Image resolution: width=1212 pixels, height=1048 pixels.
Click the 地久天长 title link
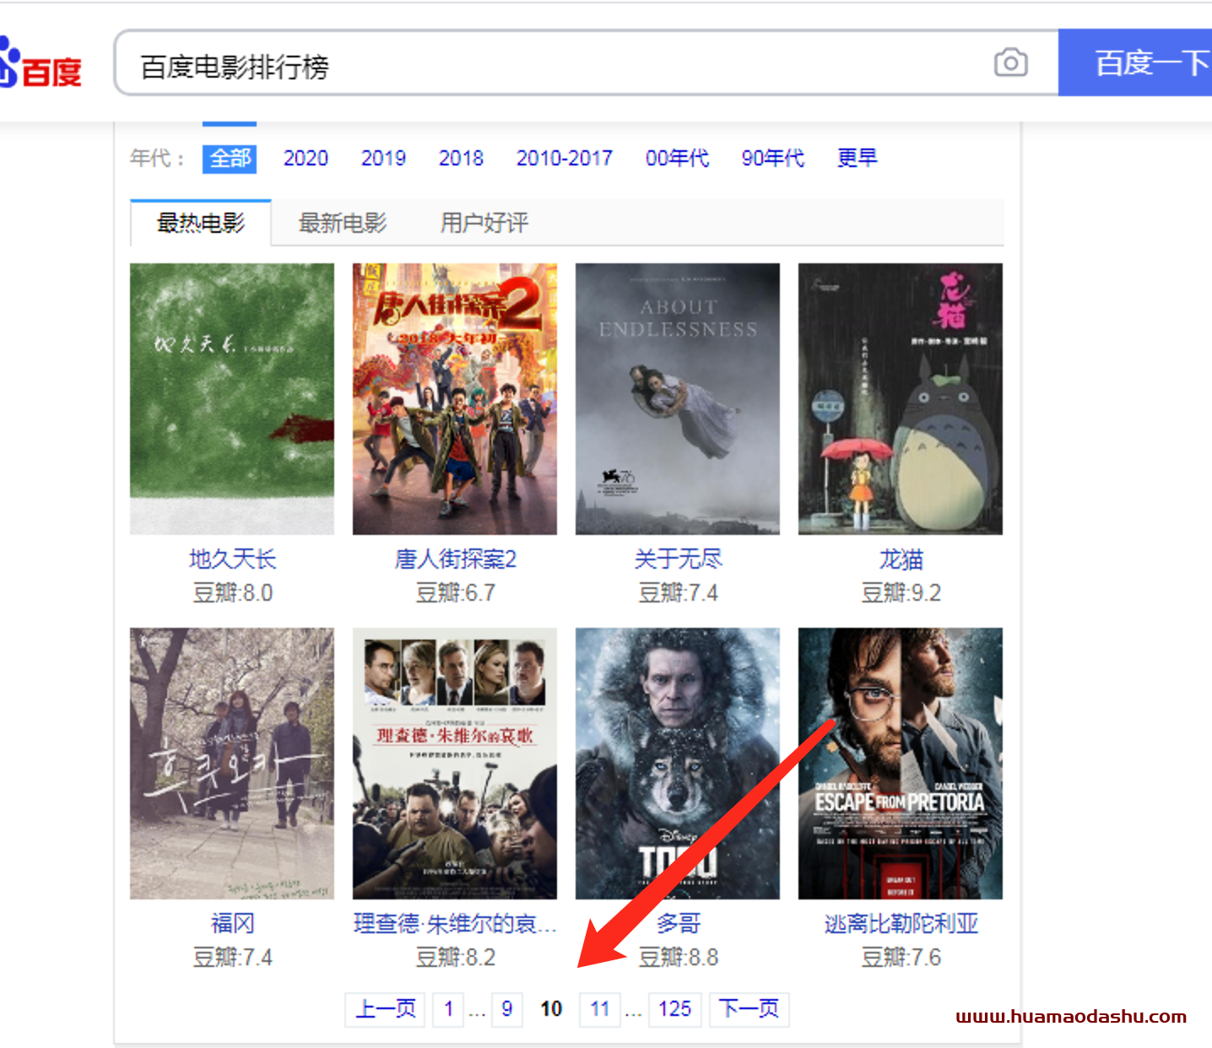[232, 559]
